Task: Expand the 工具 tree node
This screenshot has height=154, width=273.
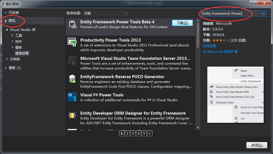Action: [x=12, y=36]
